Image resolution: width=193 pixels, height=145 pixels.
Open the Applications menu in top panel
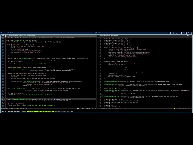tap(11, 33)
